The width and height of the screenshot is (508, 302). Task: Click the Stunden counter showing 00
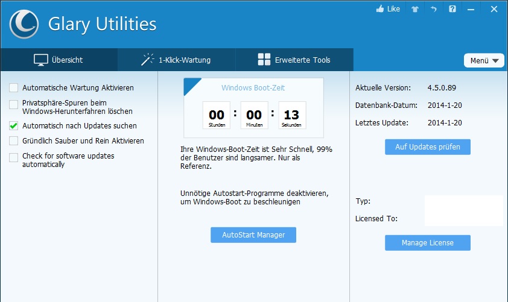click(217, 115)
